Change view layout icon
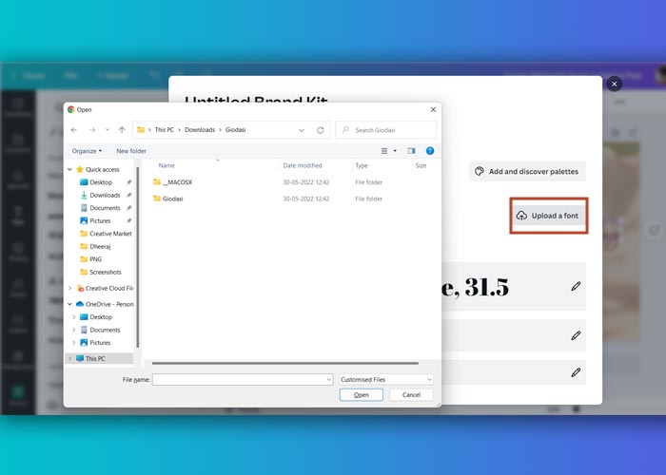This screenshot has width=666, height=475. (384, 151)
